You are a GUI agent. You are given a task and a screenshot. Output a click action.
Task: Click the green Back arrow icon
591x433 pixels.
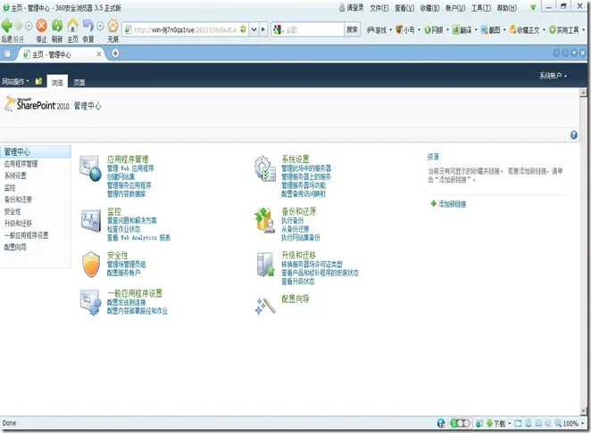click(x=7, y=26)
